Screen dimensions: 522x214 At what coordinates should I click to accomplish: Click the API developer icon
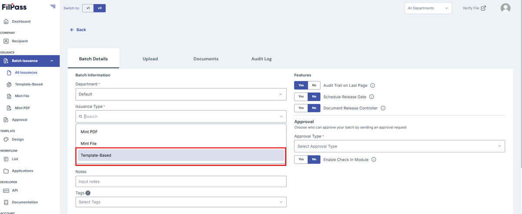[x=6, y=191]
